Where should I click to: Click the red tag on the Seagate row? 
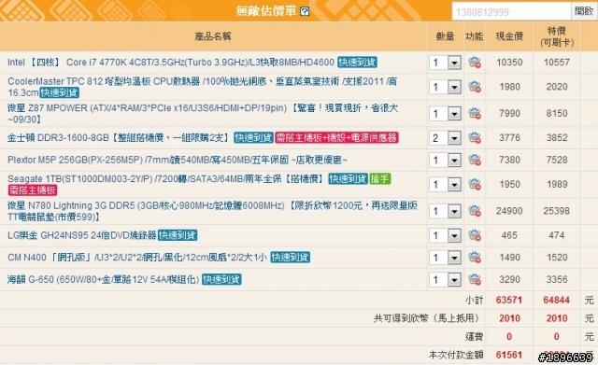point(33,190)
